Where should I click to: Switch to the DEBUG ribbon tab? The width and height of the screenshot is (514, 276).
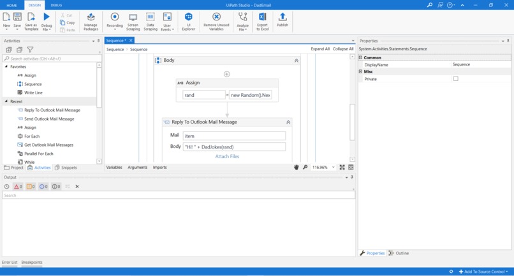coord(56,5)
